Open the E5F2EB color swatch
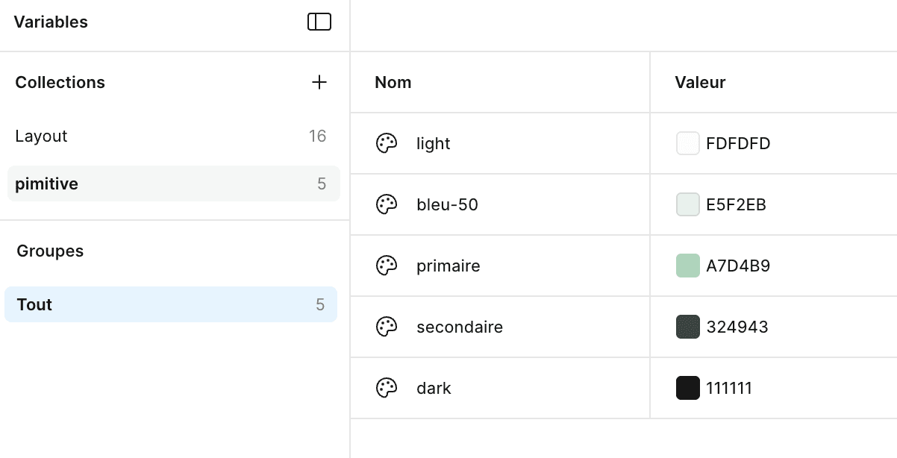This screenshot has height=458, width=897. [x=687, y=204]
